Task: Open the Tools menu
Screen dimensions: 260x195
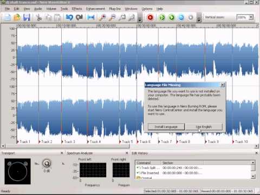Action: tap(64, 9)
